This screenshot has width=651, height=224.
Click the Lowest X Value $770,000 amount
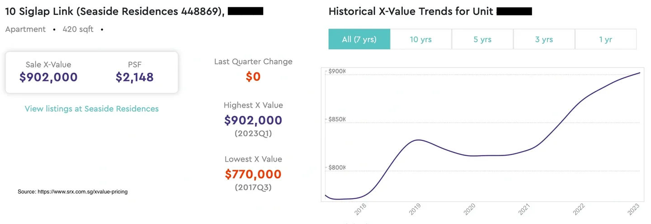click(x=253, y=174)
